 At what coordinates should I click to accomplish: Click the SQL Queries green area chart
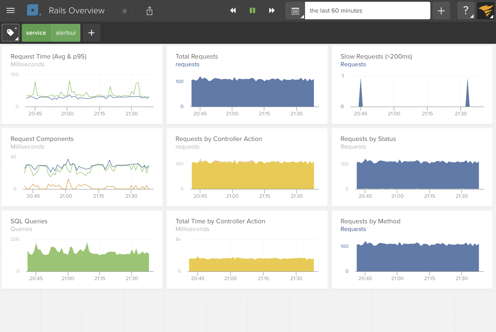tap(88, 261)
